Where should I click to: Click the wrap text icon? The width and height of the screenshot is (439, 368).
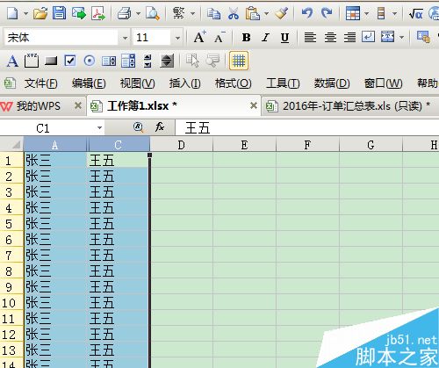pyautogui.click(x=368, y=37)
